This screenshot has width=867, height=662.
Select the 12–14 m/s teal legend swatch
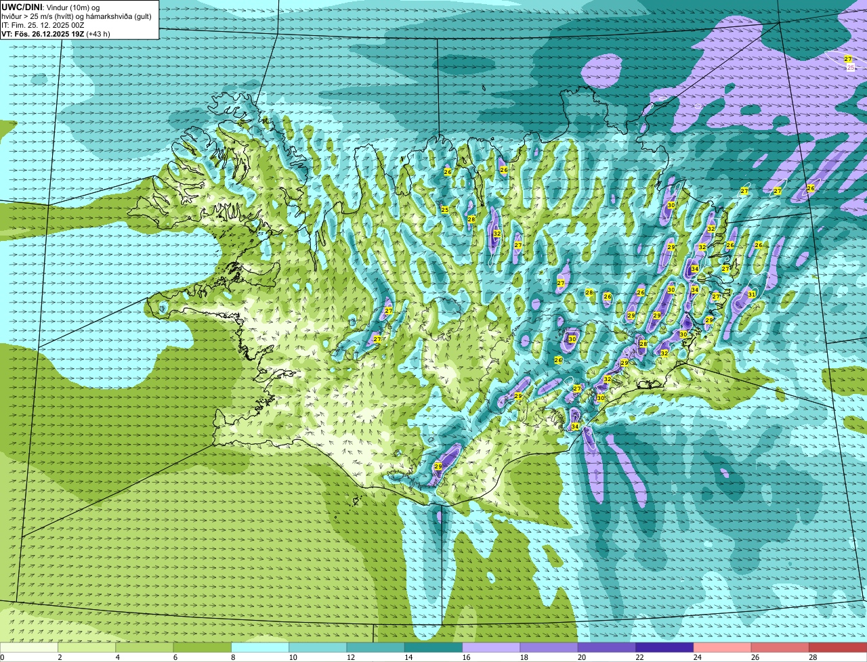coord(376,647)
